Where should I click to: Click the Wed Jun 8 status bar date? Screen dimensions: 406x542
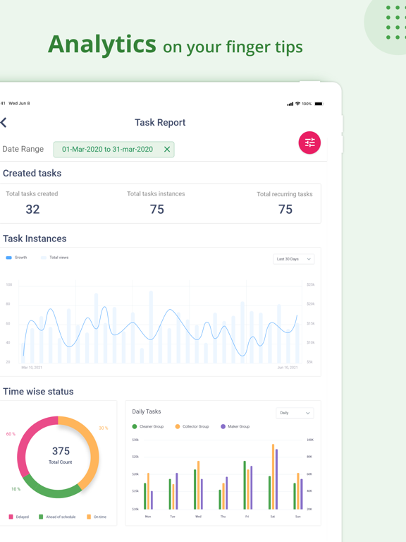[19, 103]
